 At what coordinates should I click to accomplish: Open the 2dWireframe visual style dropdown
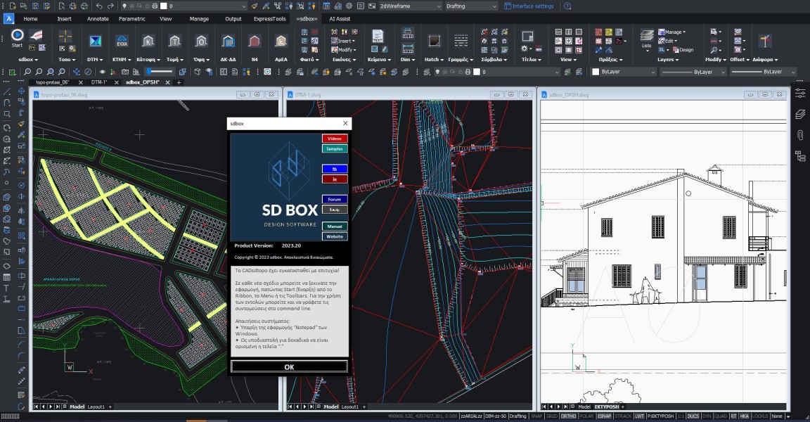pyautogui.click(x=411, y=6)
